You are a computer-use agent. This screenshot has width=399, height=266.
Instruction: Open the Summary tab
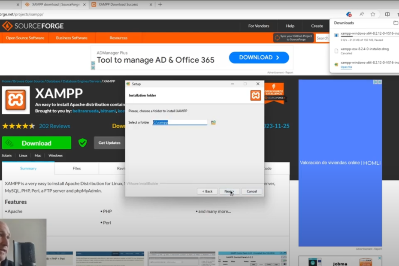(28, 168)
